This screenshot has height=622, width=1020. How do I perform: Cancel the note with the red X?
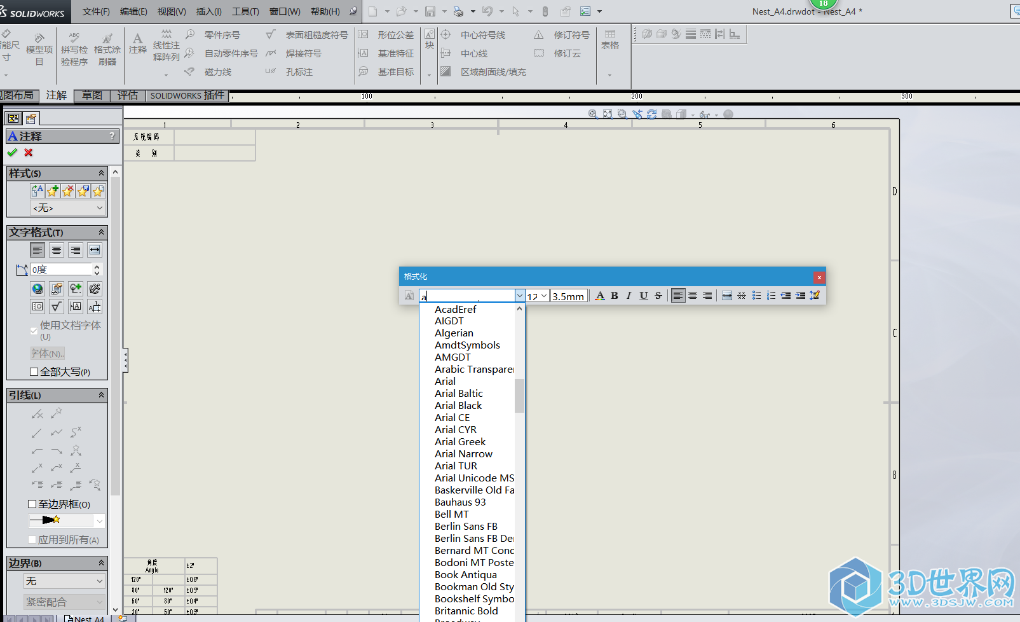tap(29, 153)
